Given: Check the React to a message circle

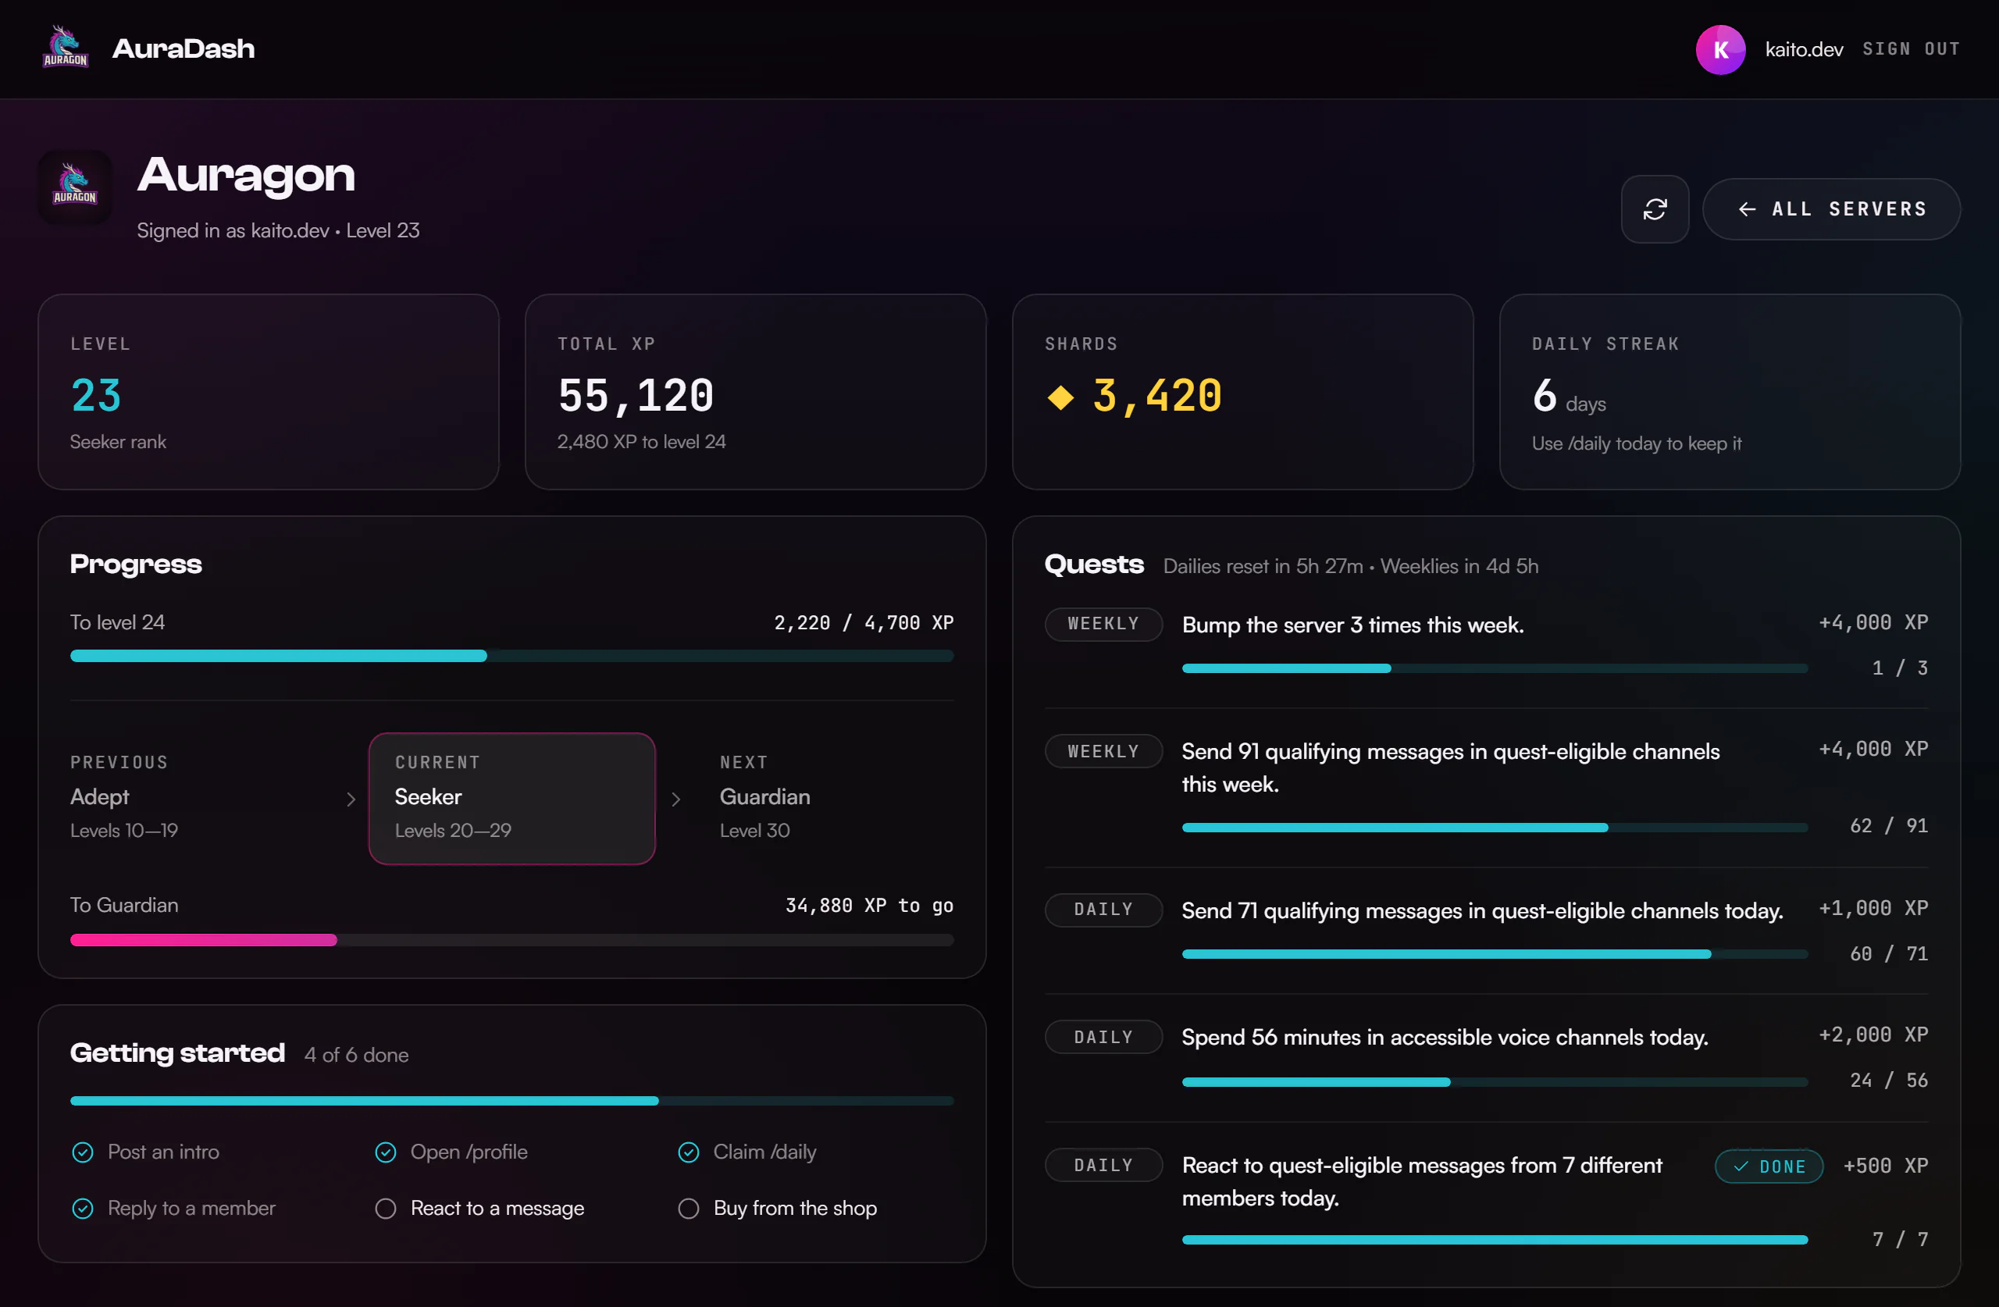Looking at the screenshot, I should tap(386, 1208).
